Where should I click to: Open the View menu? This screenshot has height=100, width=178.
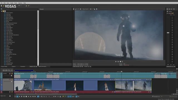pyautogui.click(x=8, y=3)
